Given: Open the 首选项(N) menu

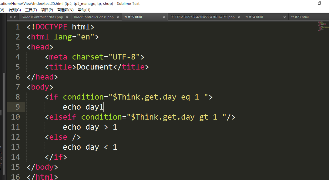Looking at the screenshot, I should (x=65, y=10).
